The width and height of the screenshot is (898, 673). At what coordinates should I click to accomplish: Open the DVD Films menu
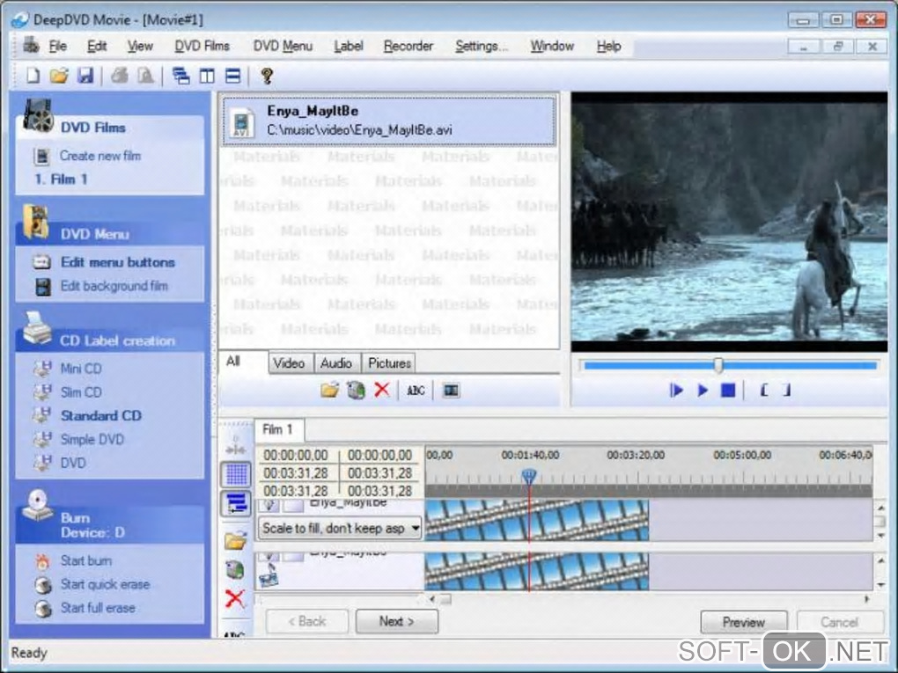pyautogui.click(x=202, y=46)
